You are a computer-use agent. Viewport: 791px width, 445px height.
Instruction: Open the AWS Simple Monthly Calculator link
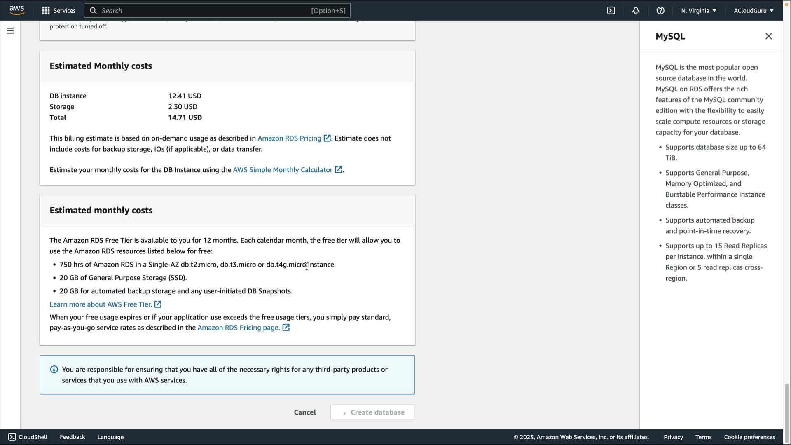(x=283, y=170)
